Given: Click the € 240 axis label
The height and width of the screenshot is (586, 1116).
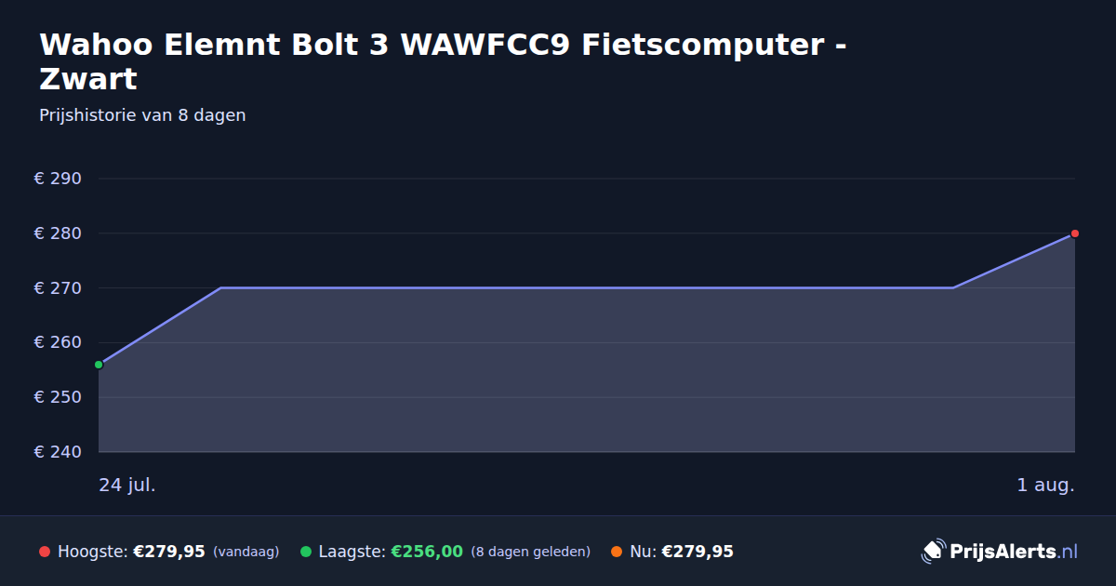Looking at the screenshot, I should (x=59, y=452).
